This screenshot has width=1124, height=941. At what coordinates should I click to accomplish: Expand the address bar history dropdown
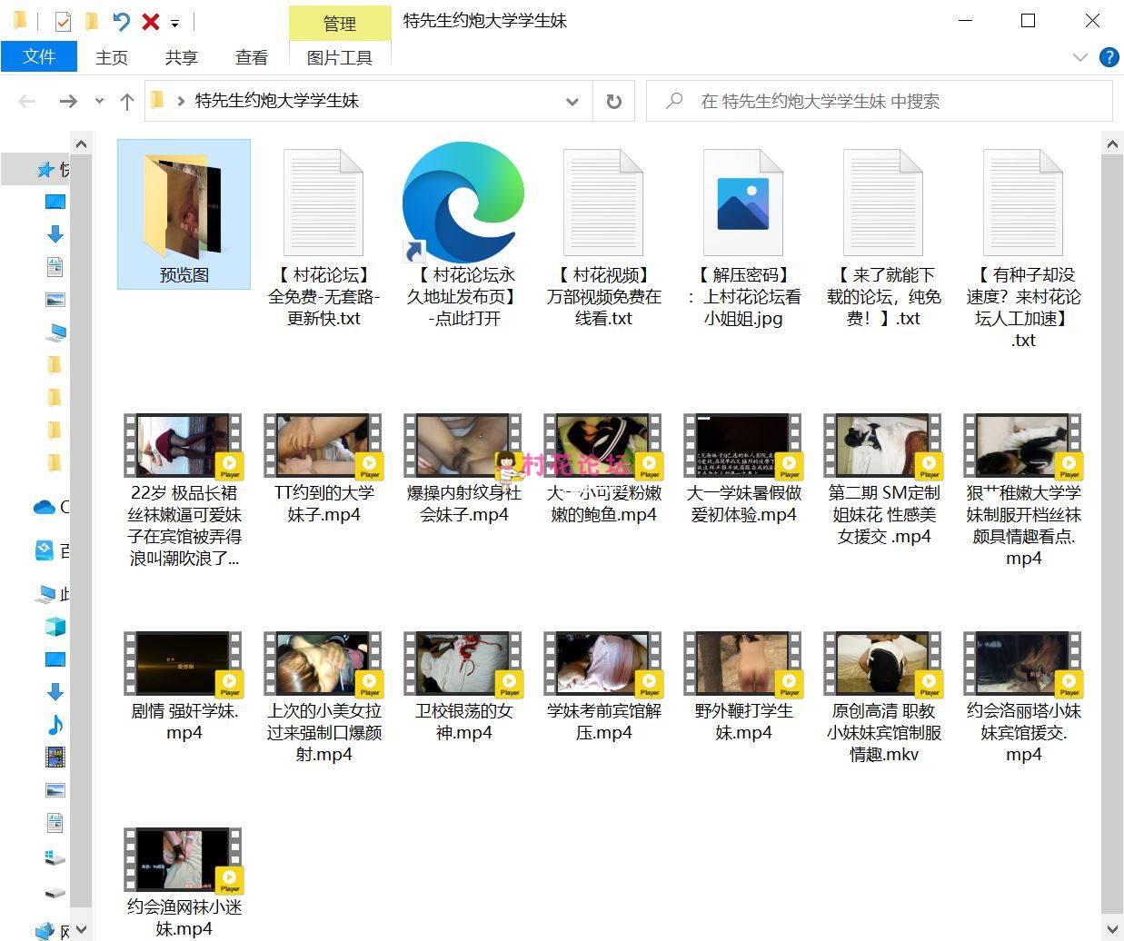point(572,102)
